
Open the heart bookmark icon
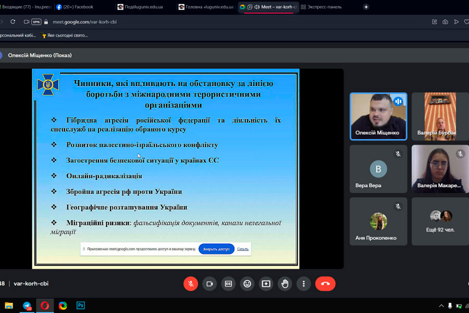[466, 22]
